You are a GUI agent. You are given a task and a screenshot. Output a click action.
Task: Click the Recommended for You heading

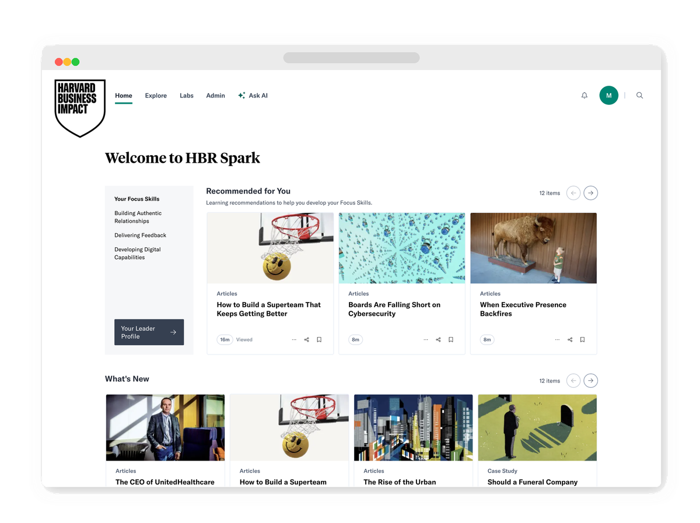click(248, 191)
